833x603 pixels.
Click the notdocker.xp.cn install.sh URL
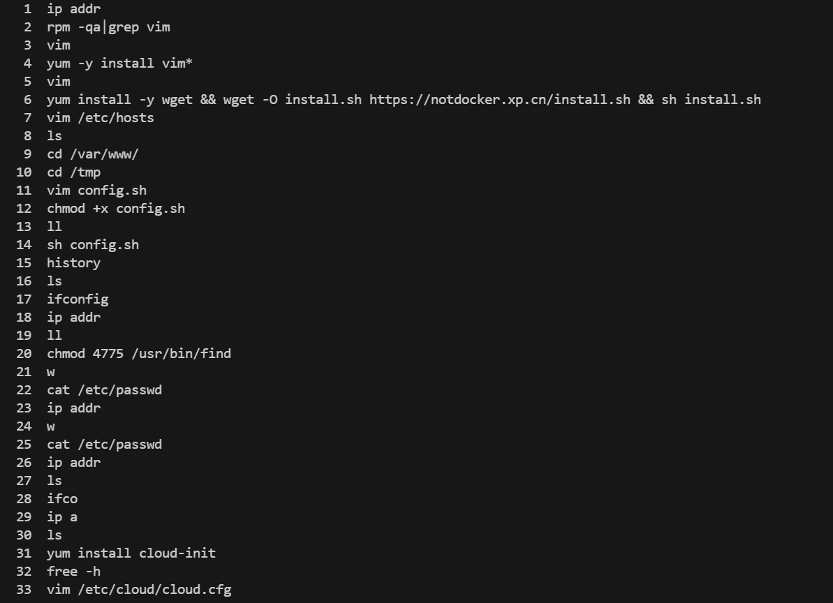tap(499, 100)
